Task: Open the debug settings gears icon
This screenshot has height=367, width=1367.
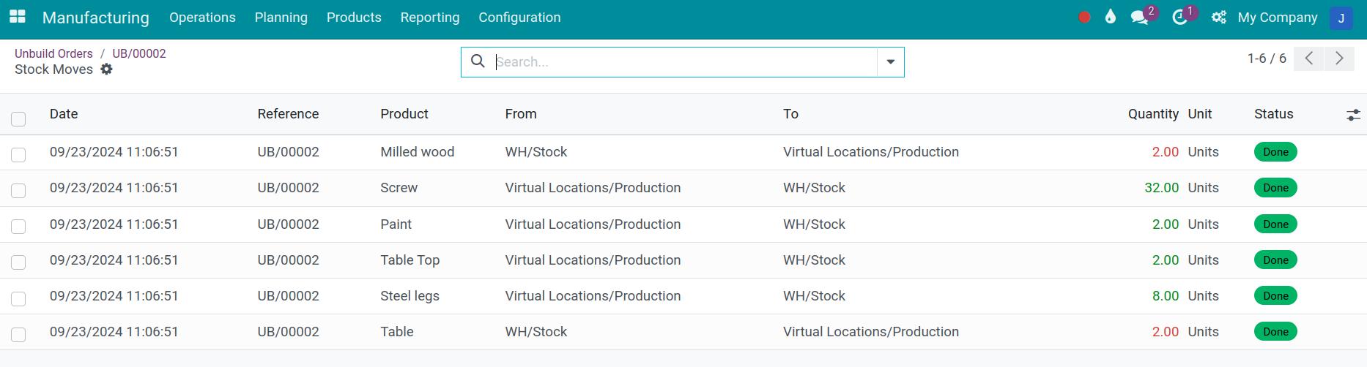Action: [1218, 18]
